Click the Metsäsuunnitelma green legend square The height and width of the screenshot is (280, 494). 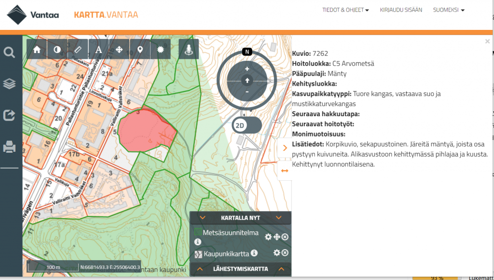pos(198,232)
